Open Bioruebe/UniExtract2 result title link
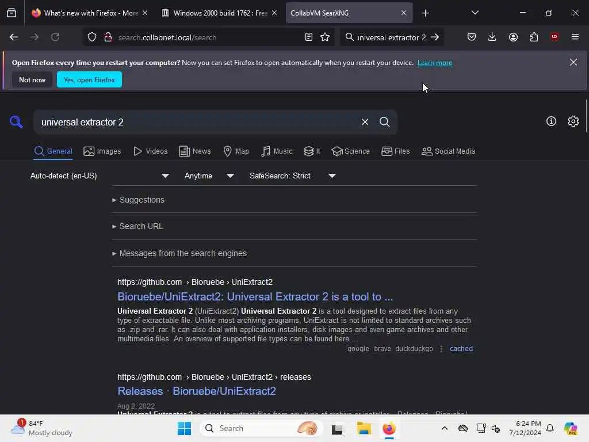 [255, 296]
